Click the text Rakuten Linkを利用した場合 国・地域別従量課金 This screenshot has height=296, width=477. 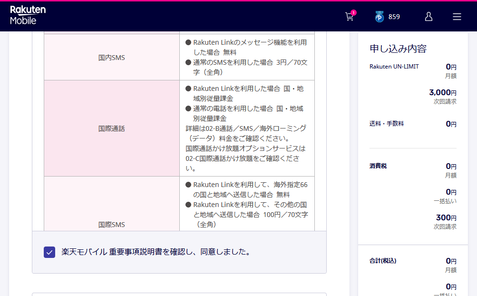(x=248, y=93)
